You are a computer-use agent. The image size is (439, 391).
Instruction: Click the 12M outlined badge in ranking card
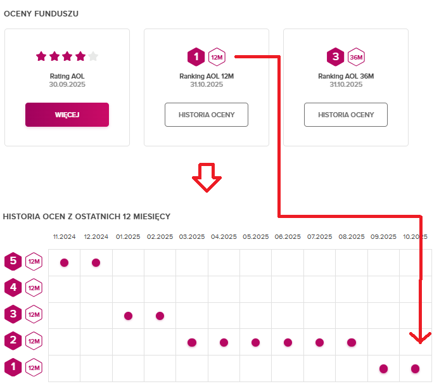pos(217,57)
